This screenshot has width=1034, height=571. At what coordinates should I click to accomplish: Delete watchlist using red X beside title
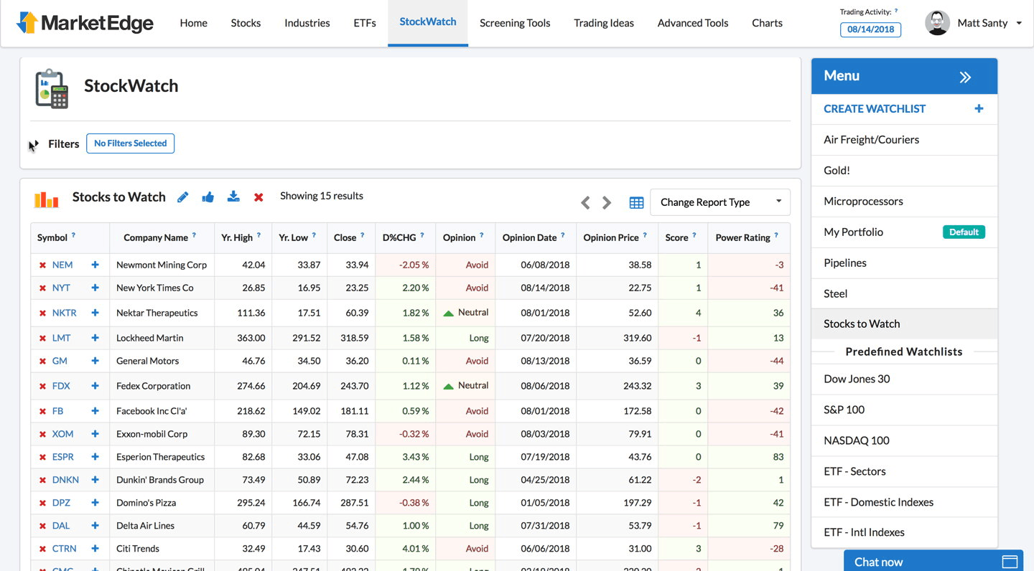click(258, 197)
